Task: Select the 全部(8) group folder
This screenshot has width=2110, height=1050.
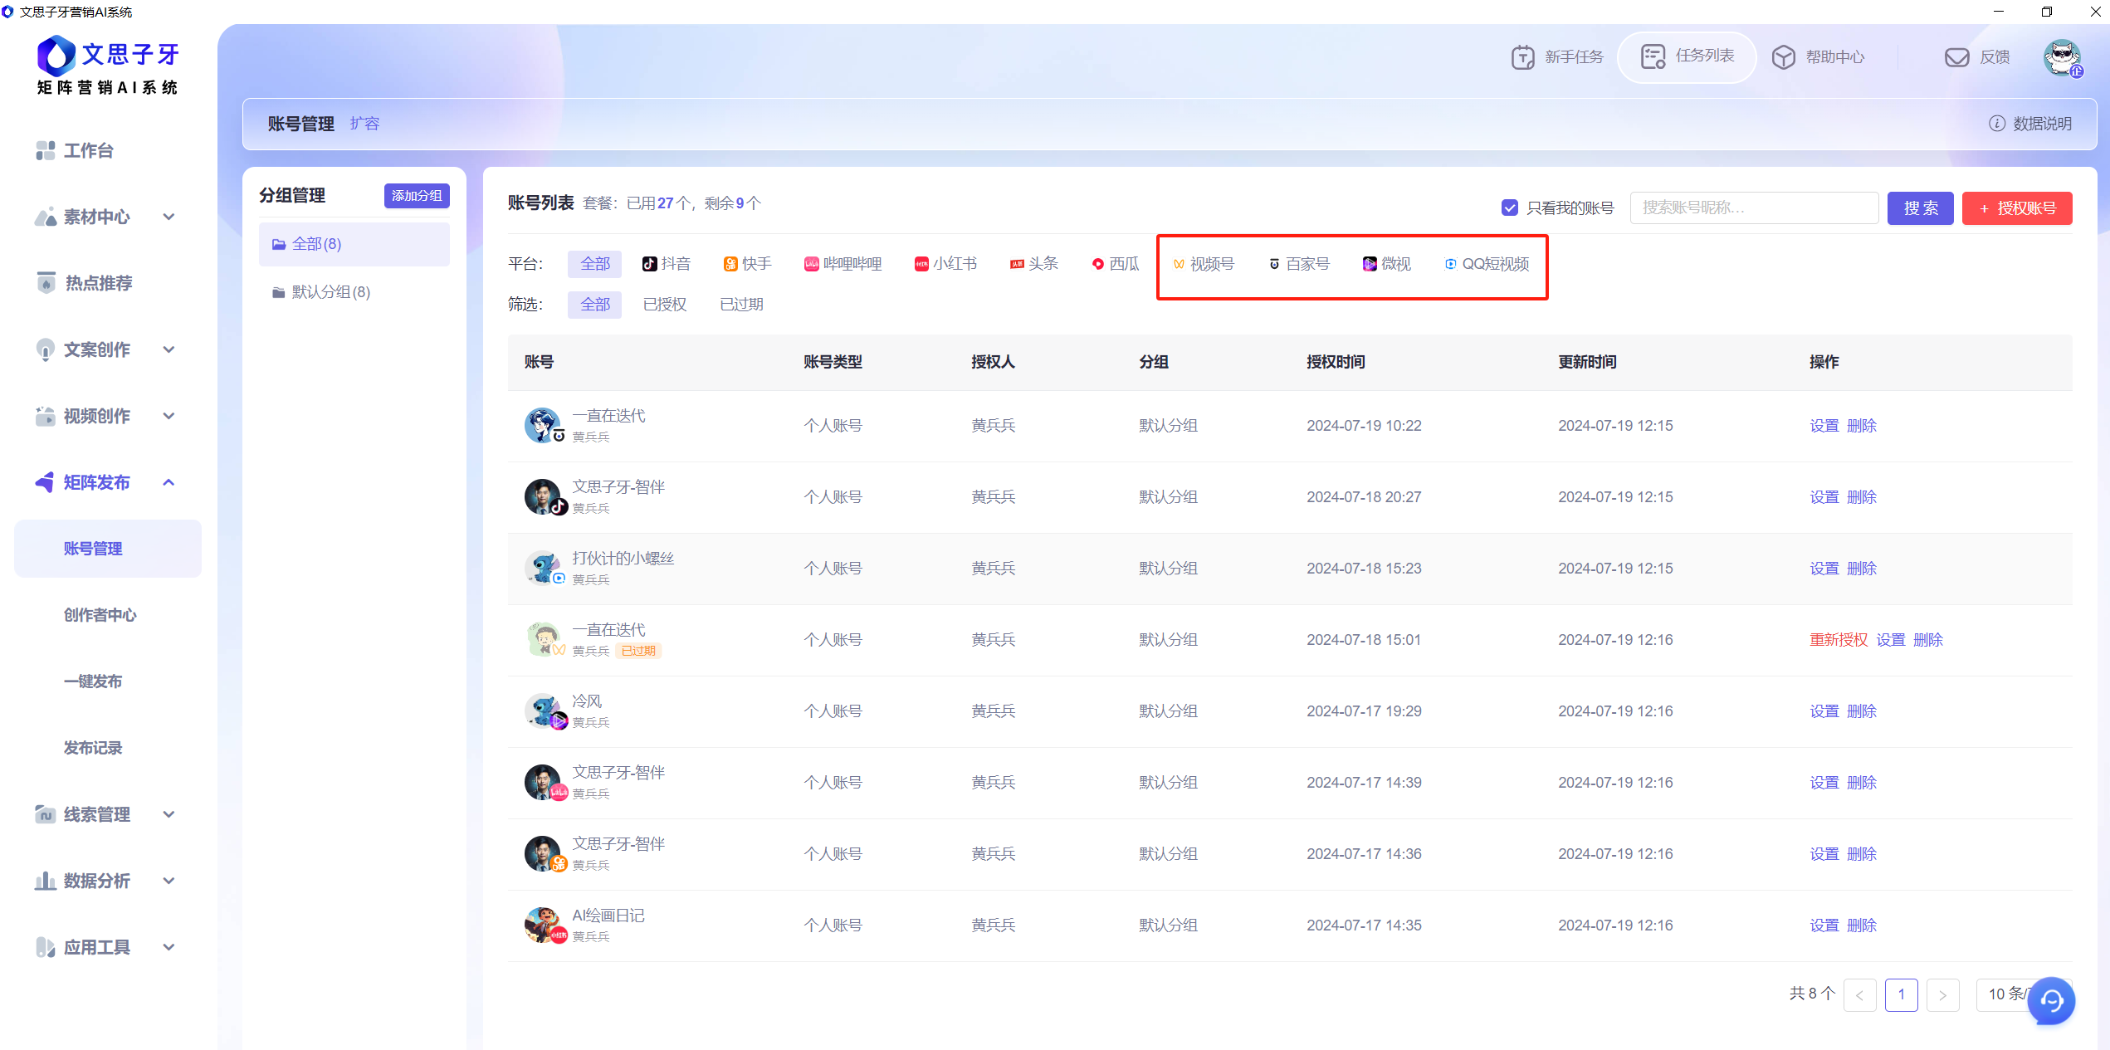Action: (x=354, y=244)
